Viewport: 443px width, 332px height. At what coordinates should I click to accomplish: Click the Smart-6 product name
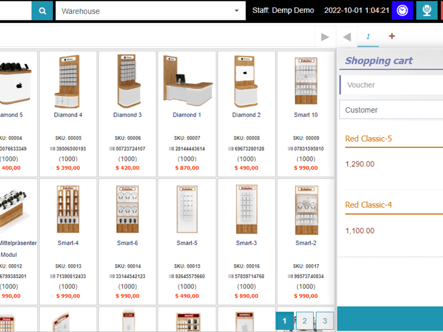[x=128, y=243]
